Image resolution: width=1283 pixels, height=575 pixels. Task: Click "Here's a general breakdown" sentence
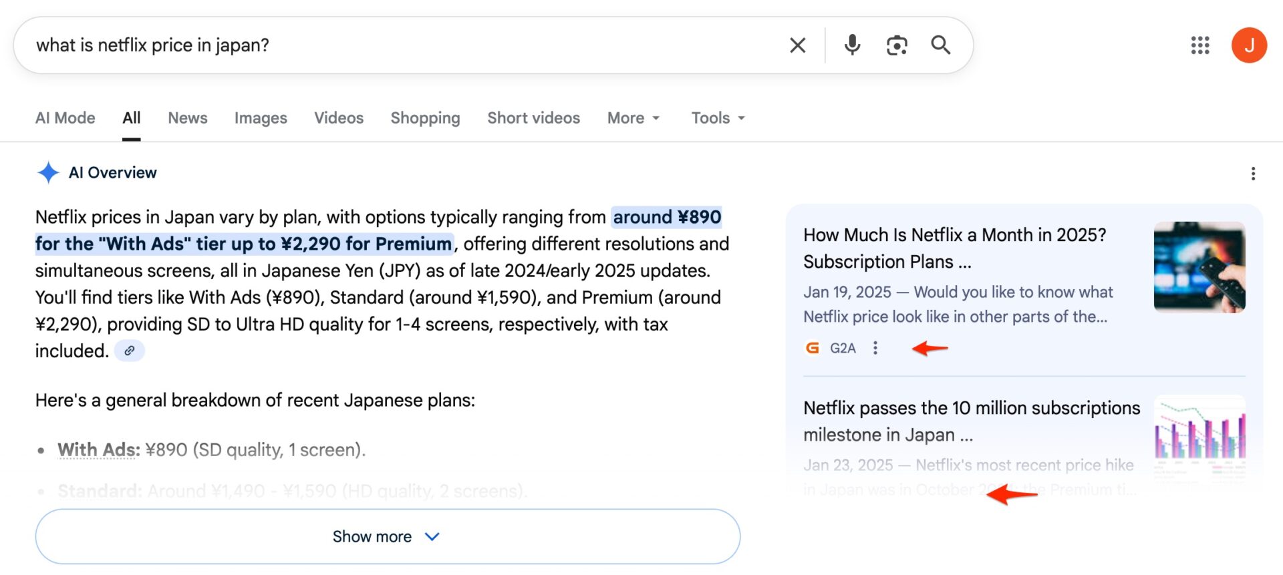(255, 401)
